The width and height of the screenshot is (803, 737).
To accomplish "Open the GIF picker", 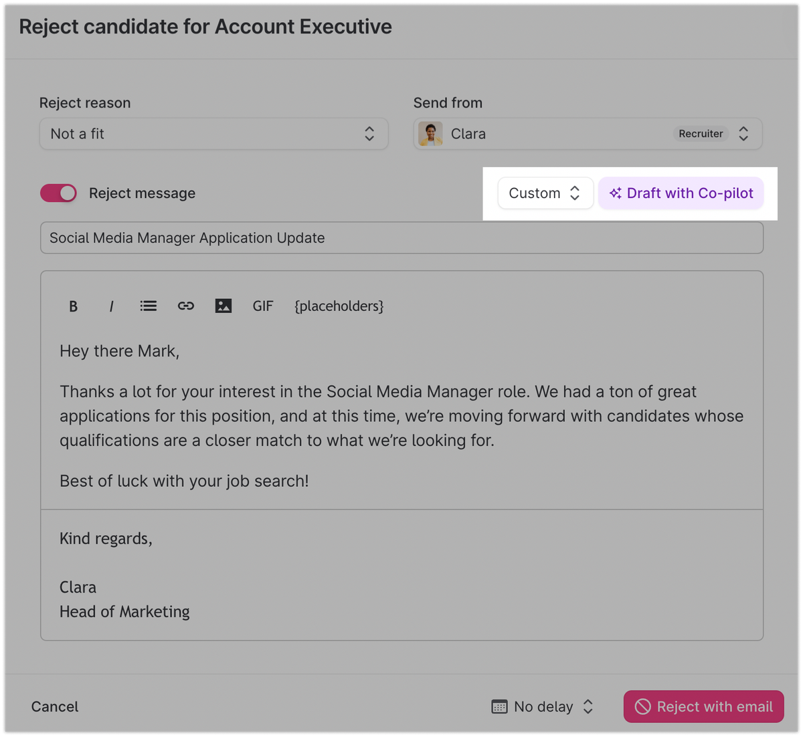I will coord(263,306).
